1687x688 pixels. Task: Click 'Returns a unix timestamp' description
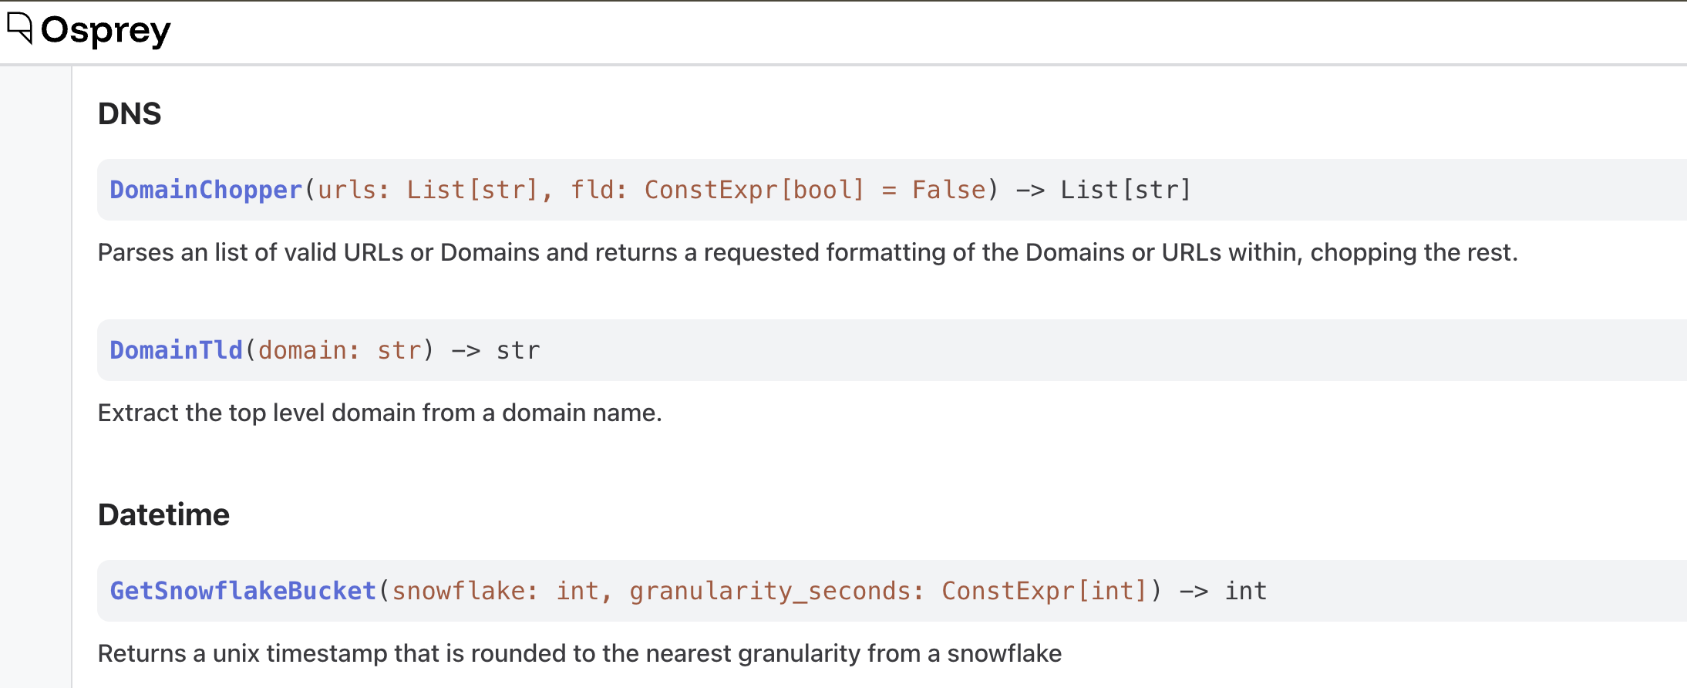(580, 654)
